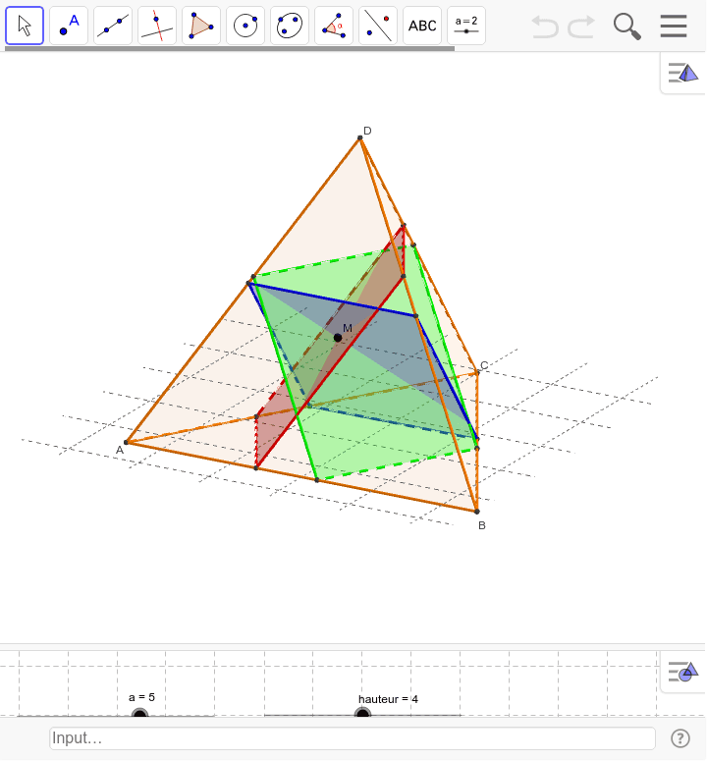The image size is (707, 761).
Task: Select the ABC text tool
Action: tap(421, 26)
